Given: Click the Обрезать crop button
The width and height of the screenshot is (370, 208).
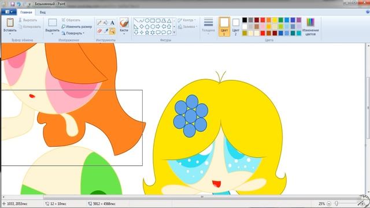Looking at the screenshot, I should click(71, 20).
